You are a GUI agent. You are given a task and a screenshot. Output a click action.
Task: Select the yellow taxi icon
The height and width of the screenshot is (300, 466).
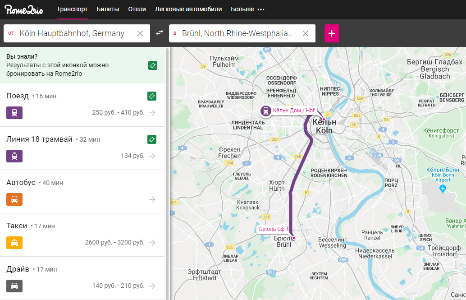click(14, 243)
